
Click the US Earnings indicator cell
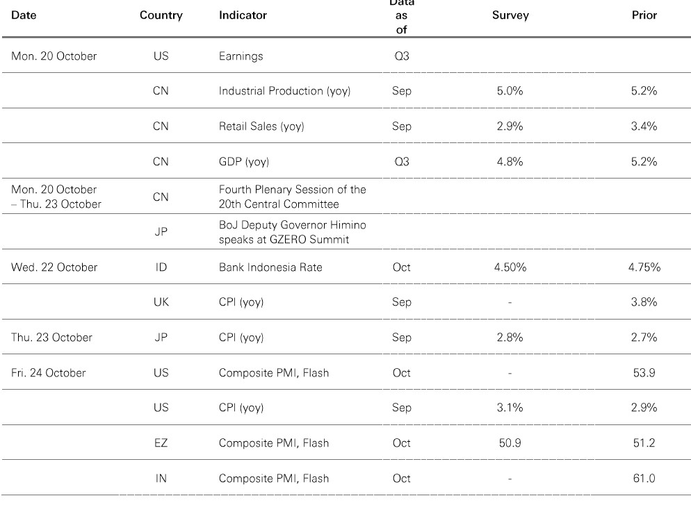click(241, 56)
